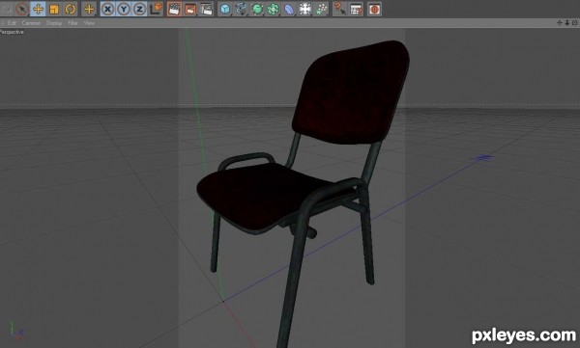Select the Live Selection arrow tool

click(x=22, y=9)
